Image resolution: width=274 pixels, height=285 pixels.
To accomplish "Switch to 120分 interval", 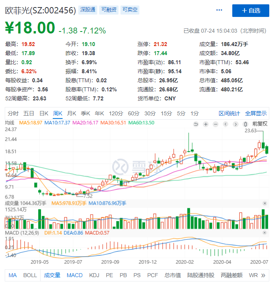I will click(116, 113).
